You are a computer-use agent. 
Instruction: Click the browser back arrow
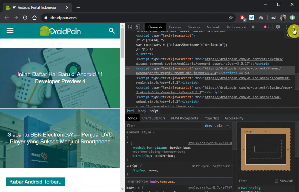7,18
